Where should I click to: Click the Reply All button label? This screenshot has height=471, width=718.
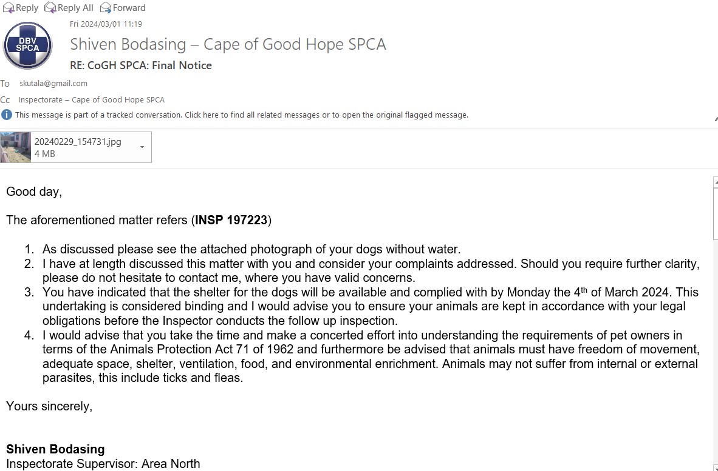click(75, 8)
